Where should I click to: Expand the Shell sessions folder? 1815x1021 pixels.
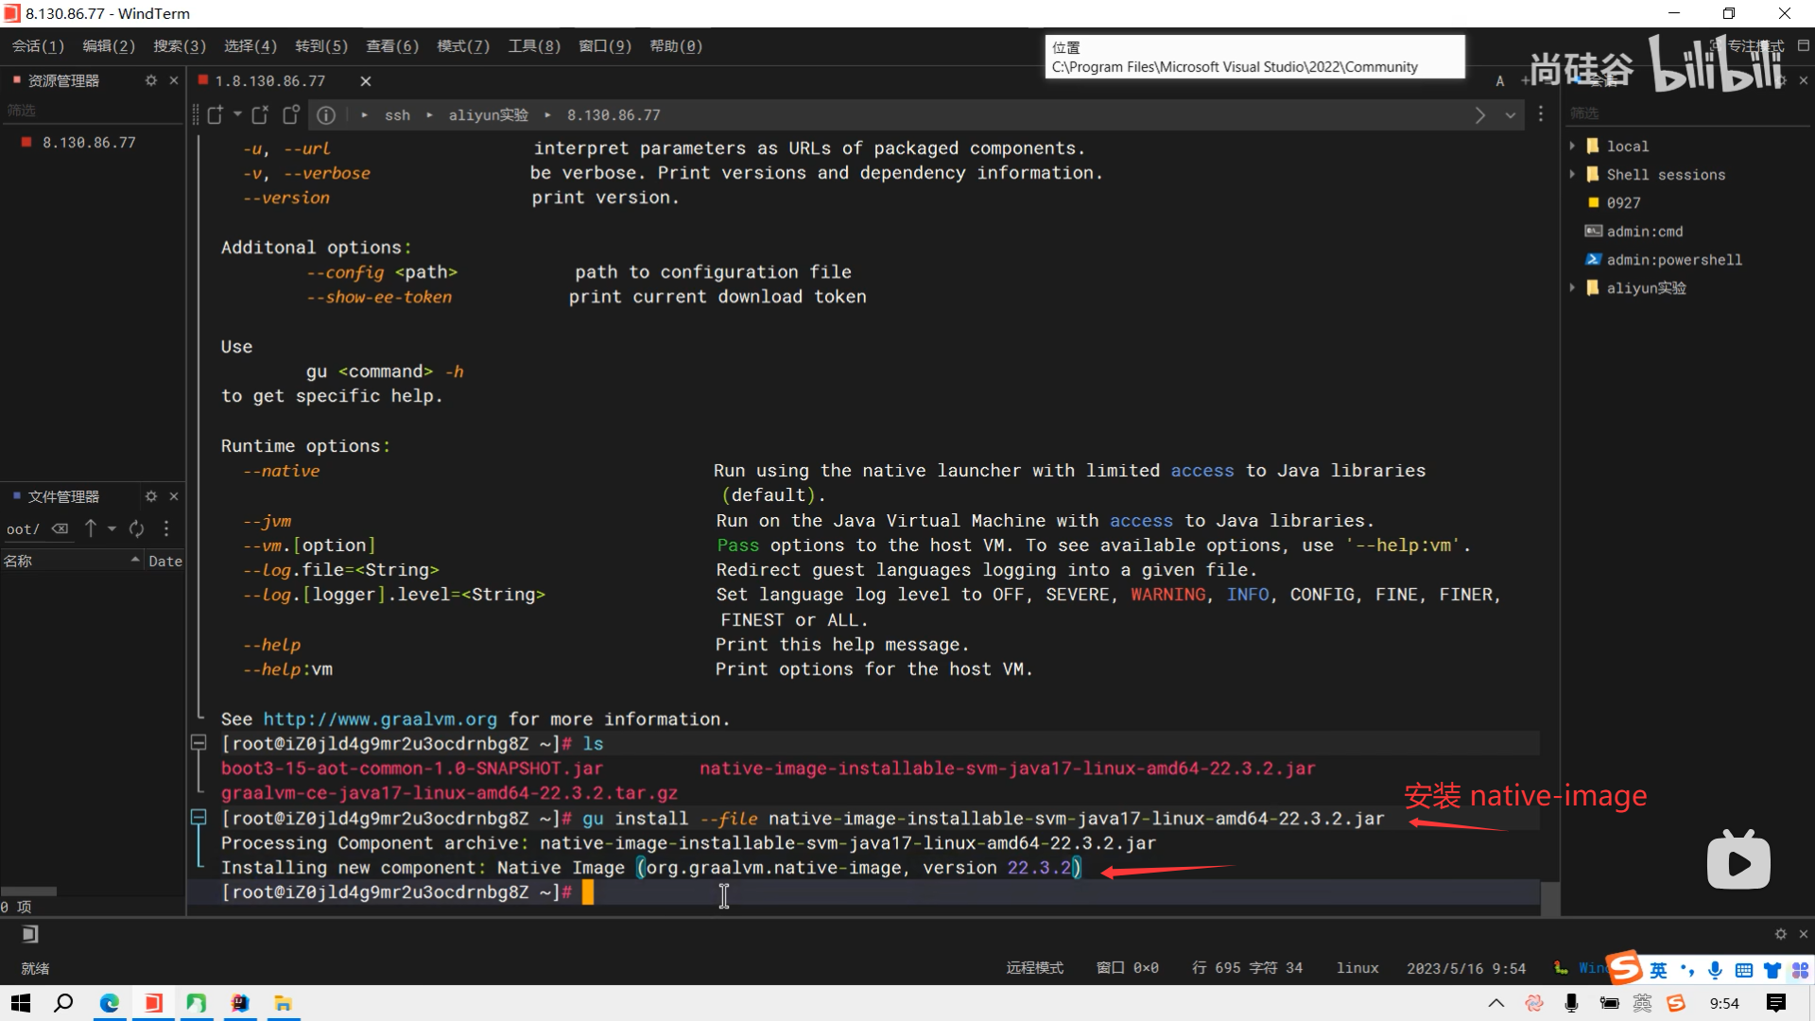pyautogui.click(x=1572, y=175)
